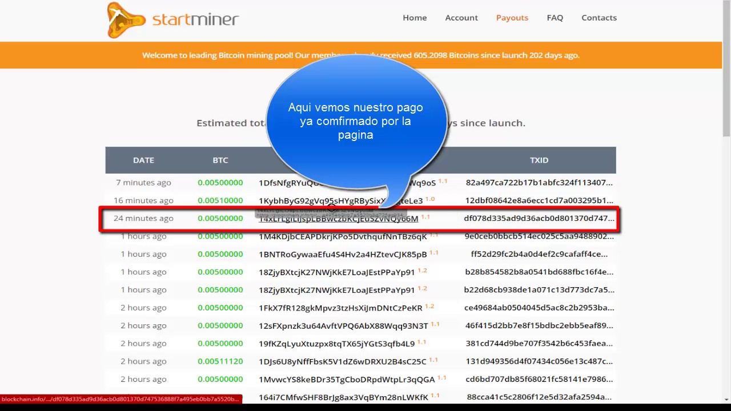
Task: Click the startminer logo
Action: (x=173, y=20)
